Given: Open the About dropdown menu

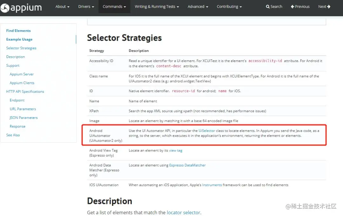Looking at the screenshot, I should coord(62,7).
